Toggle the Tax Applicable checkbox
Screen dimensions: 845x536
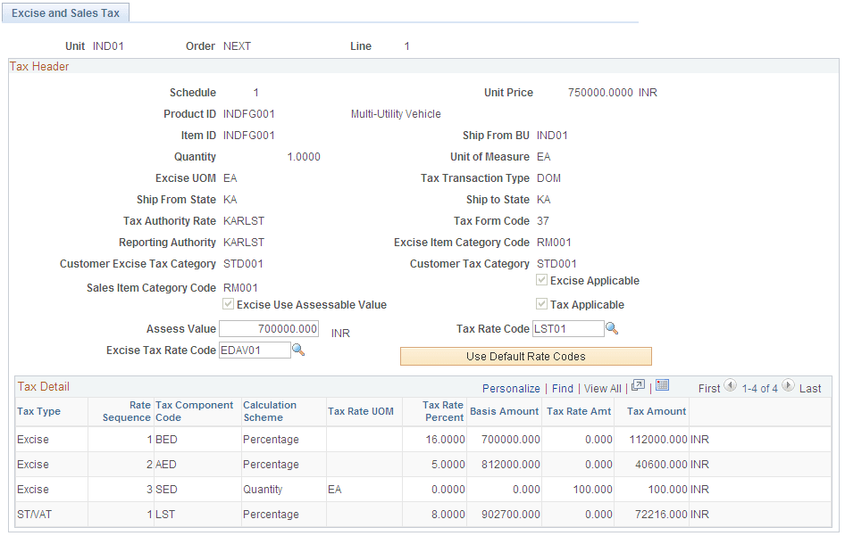pyautogui.click(x=542, y=304)
